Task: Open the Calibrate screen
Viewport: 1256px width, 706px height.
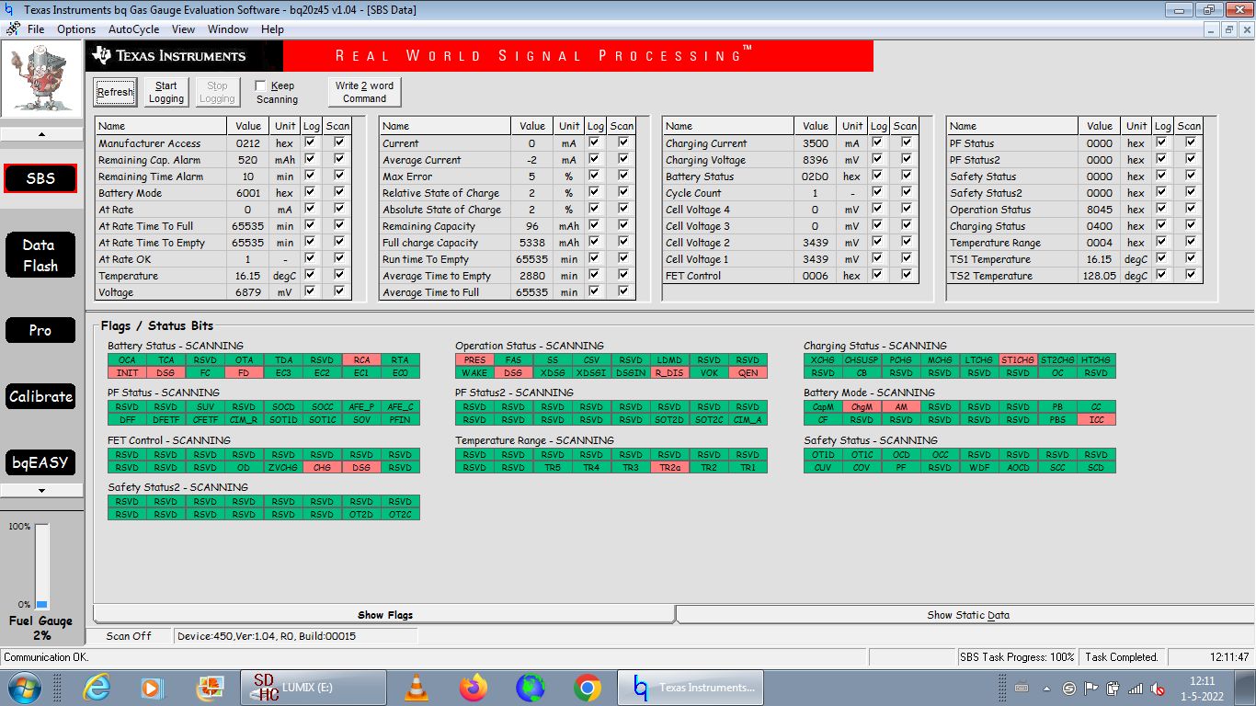Action: [x=40, y=396]
